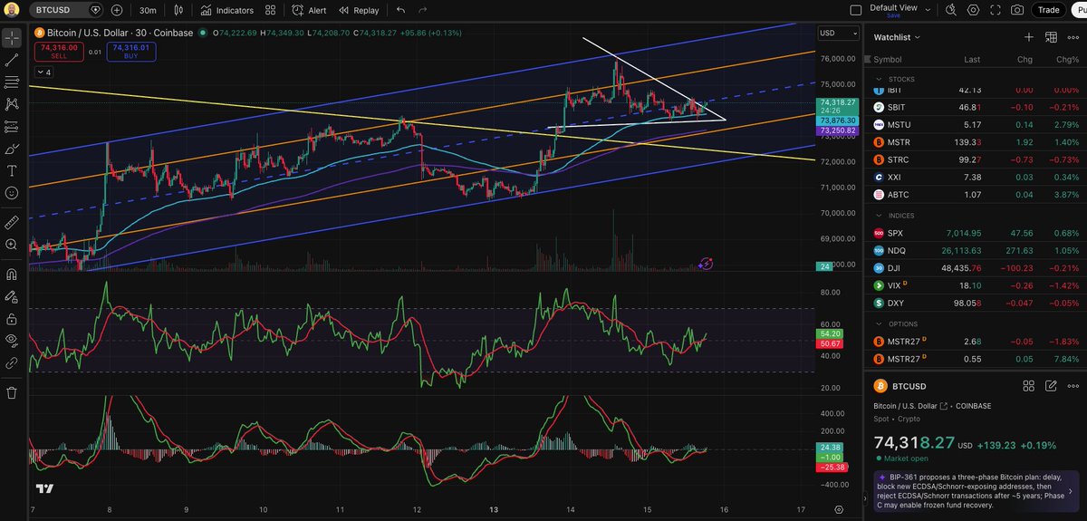
Task: Collapse the STOCKS watchlist section
Action: (x=878, y=79)
